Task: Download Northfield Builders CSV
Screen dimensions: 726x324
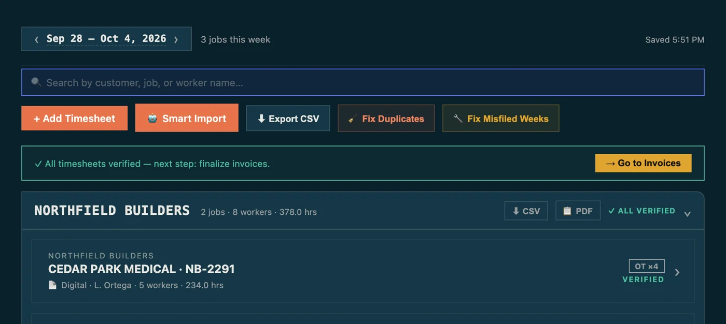Action: tap(526, 211)
